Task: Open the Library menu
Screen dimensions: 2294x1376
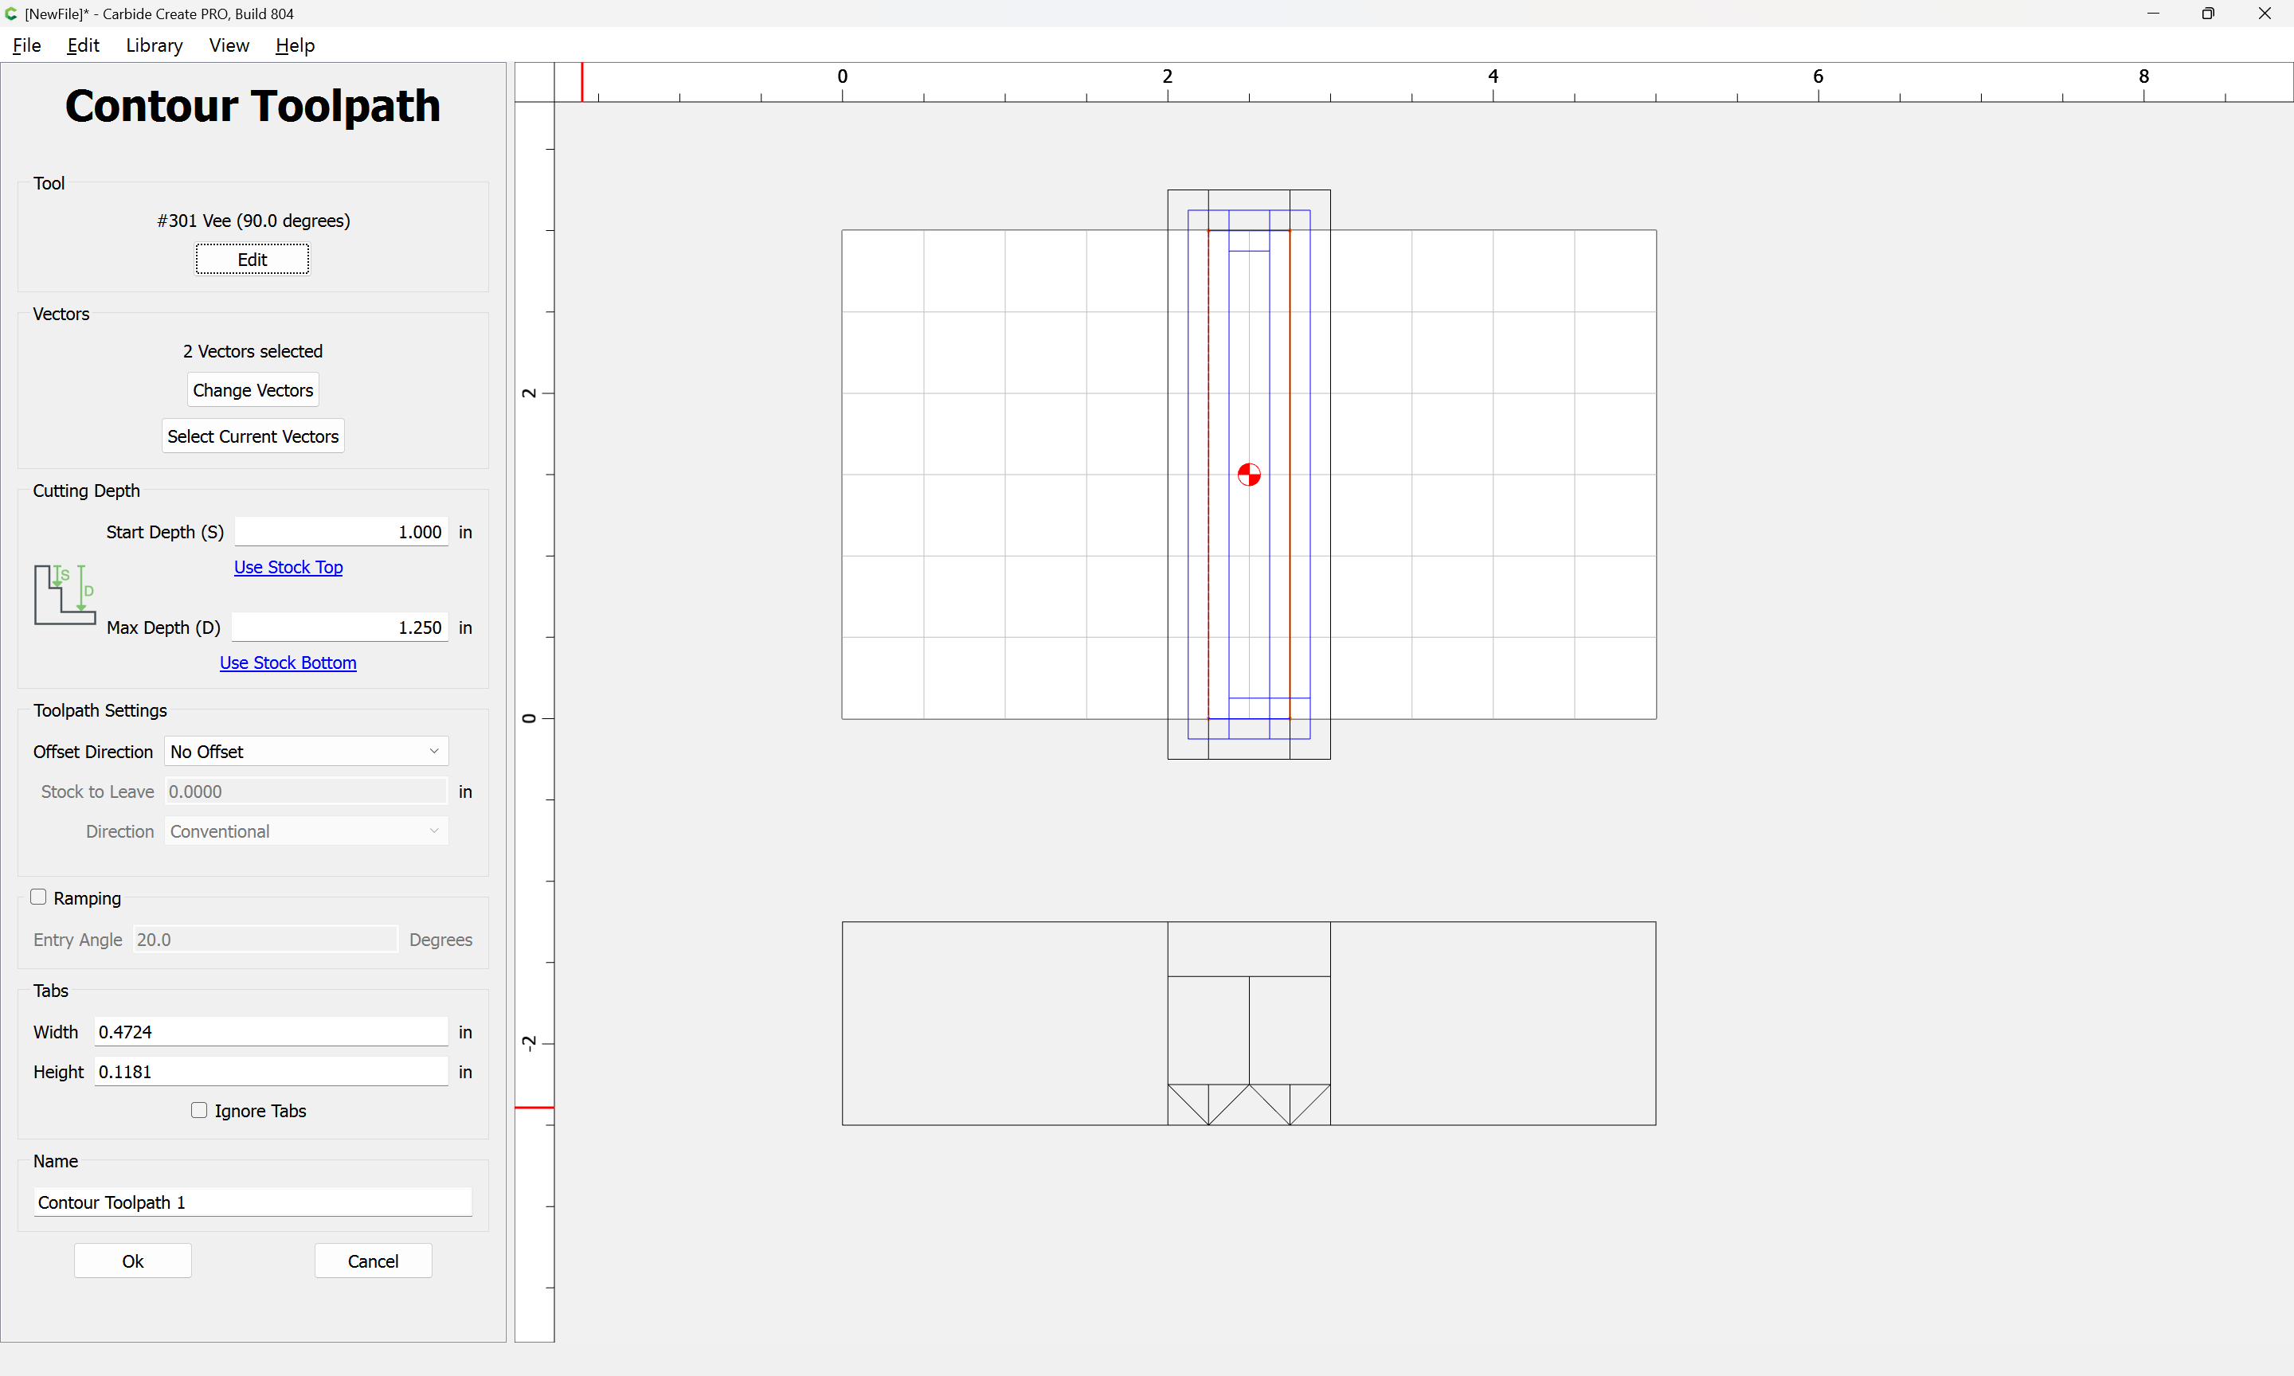Action: [154, 45]
